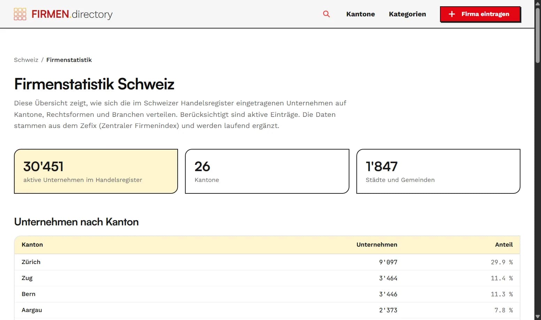The image size is (541, 320).
Task: Go to the Schweiz breadcrumb link
Action: (x=26, y=60)
